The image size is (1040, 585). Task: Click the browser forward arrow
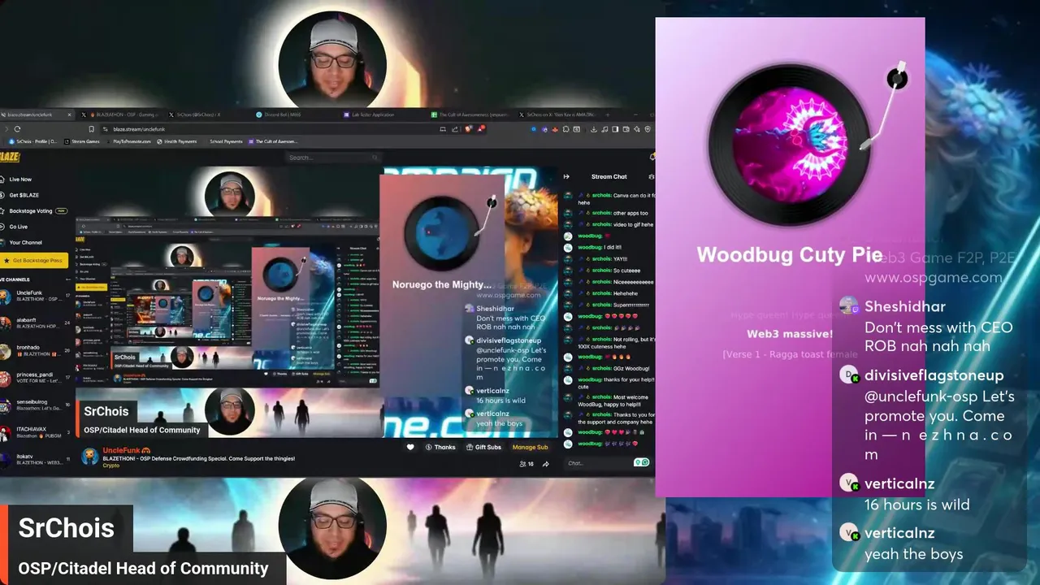(x=6, y=129)
